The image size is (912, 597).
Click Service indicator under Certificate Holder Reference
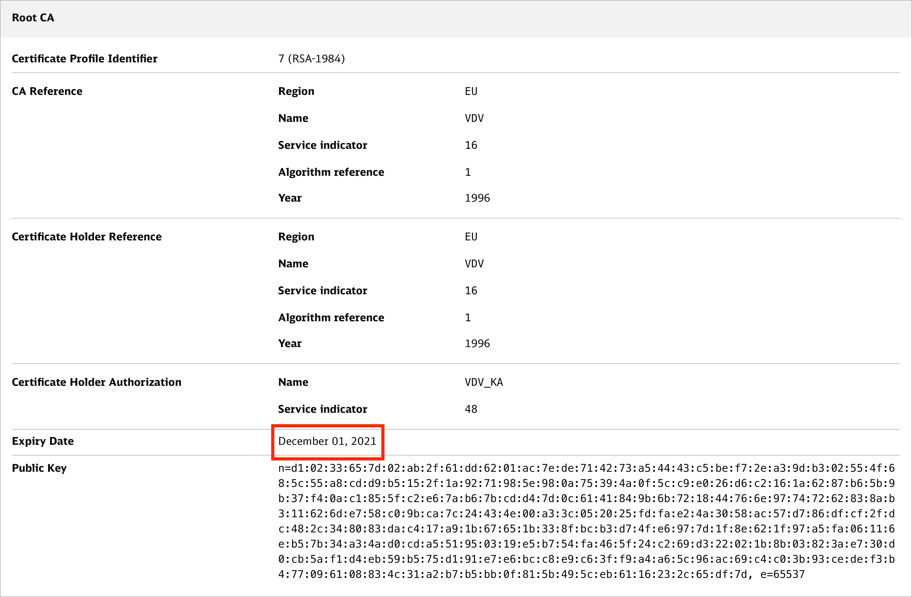[323, 291]
